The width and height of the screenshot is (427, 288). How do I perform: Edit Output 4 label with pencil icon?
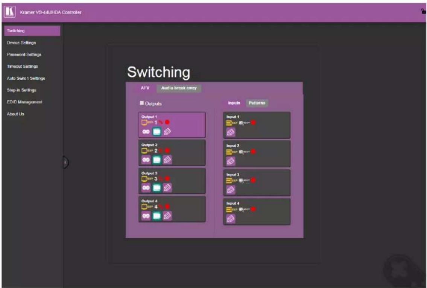pyautogui.click(x=167, y=216)
